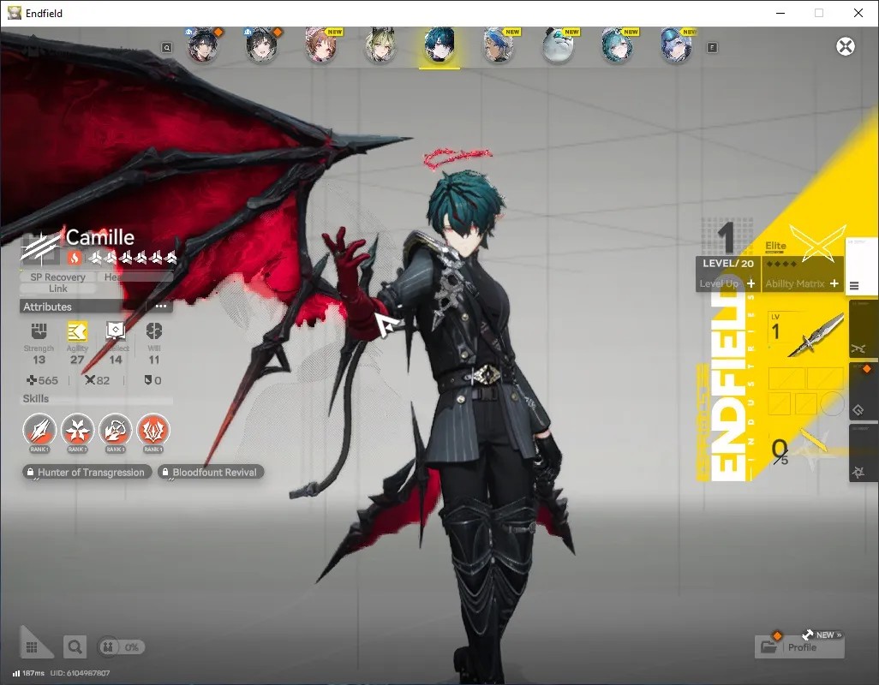Select the white side tab with list icon

(860, 265)
